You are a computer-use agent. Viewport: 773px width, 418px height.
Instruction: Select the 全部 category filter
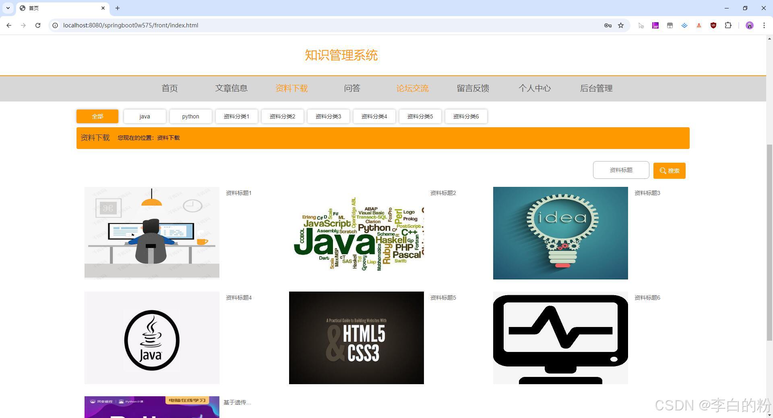pos(97,116)
